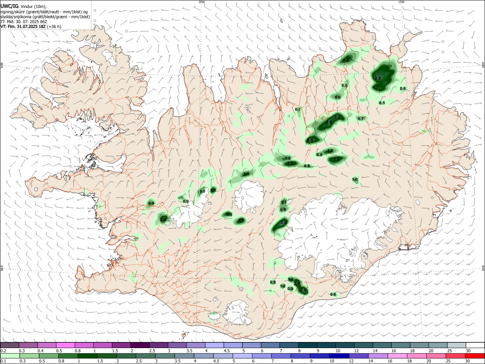Select the light grey 25–30 snow legend swatch

point(456,345)
